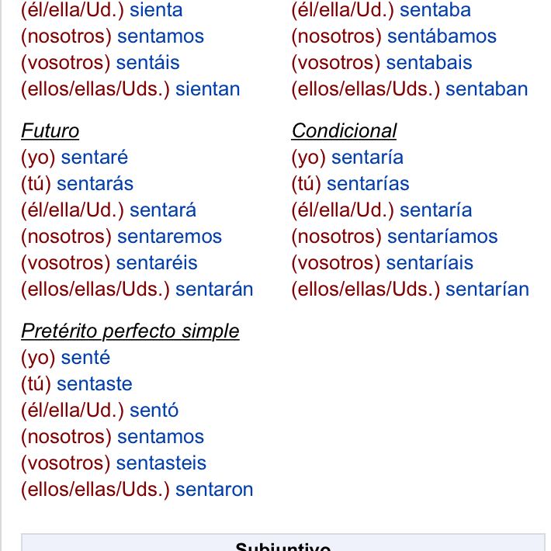The image size is (551, 551).
Task: Open the "sentaréis" link
Action: click(x=157, y=263)
